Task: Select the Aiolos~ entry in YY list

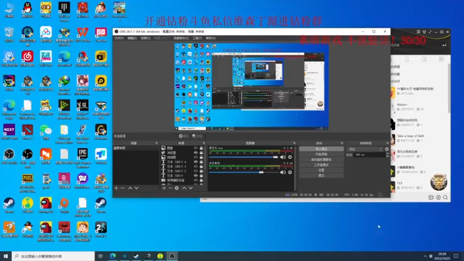Action: click(x=420, y=107)
